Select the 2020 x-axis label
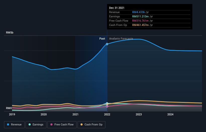 44,114
